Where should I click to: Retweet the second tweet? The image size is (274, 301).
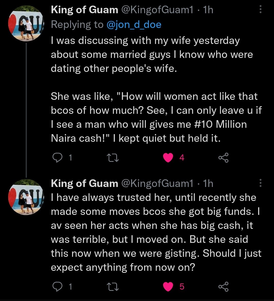113,287
